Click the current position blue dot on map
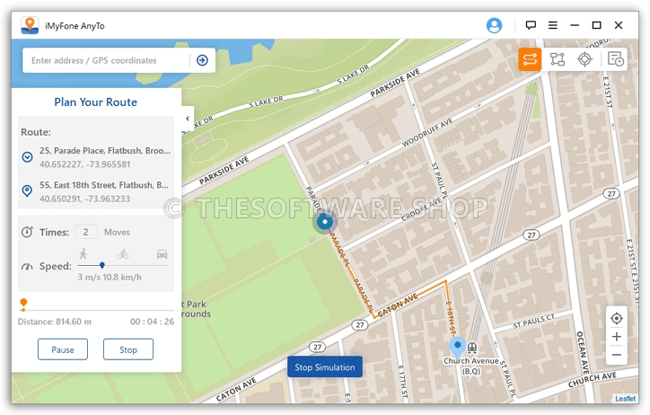Viewport: 650px width, 415px height. 325,222
